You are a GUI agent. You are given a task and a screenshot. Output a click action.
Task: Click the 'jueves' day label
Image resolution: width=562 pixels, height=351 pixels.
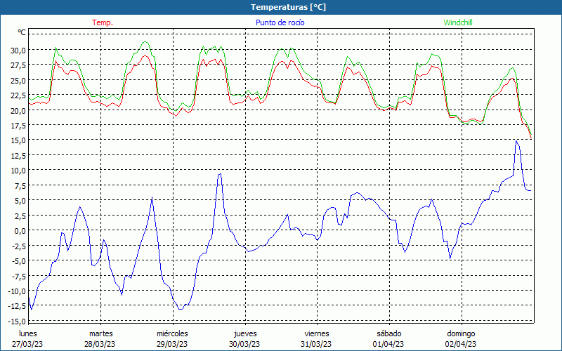tap(245, 333)
